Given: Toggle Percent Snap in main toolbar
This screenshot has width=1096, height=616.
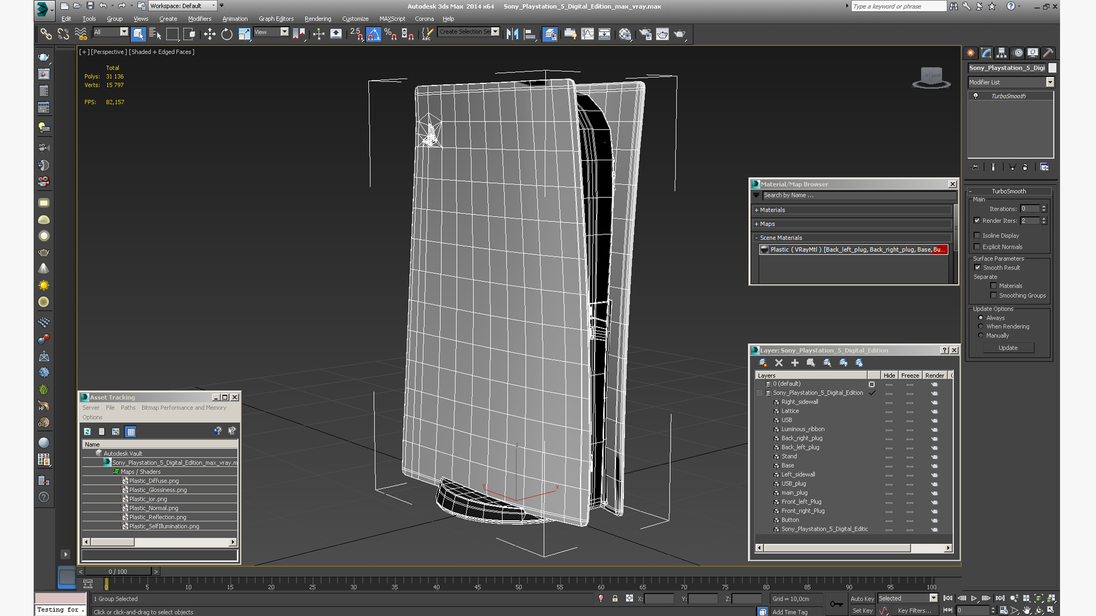Looking at the screenshot, I should (390, 34).
